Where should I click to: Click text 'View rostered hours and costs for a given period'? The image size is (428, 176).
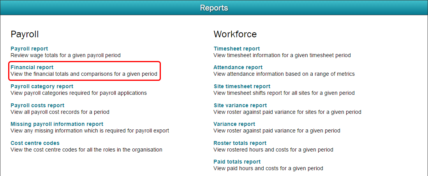point(273,150)
